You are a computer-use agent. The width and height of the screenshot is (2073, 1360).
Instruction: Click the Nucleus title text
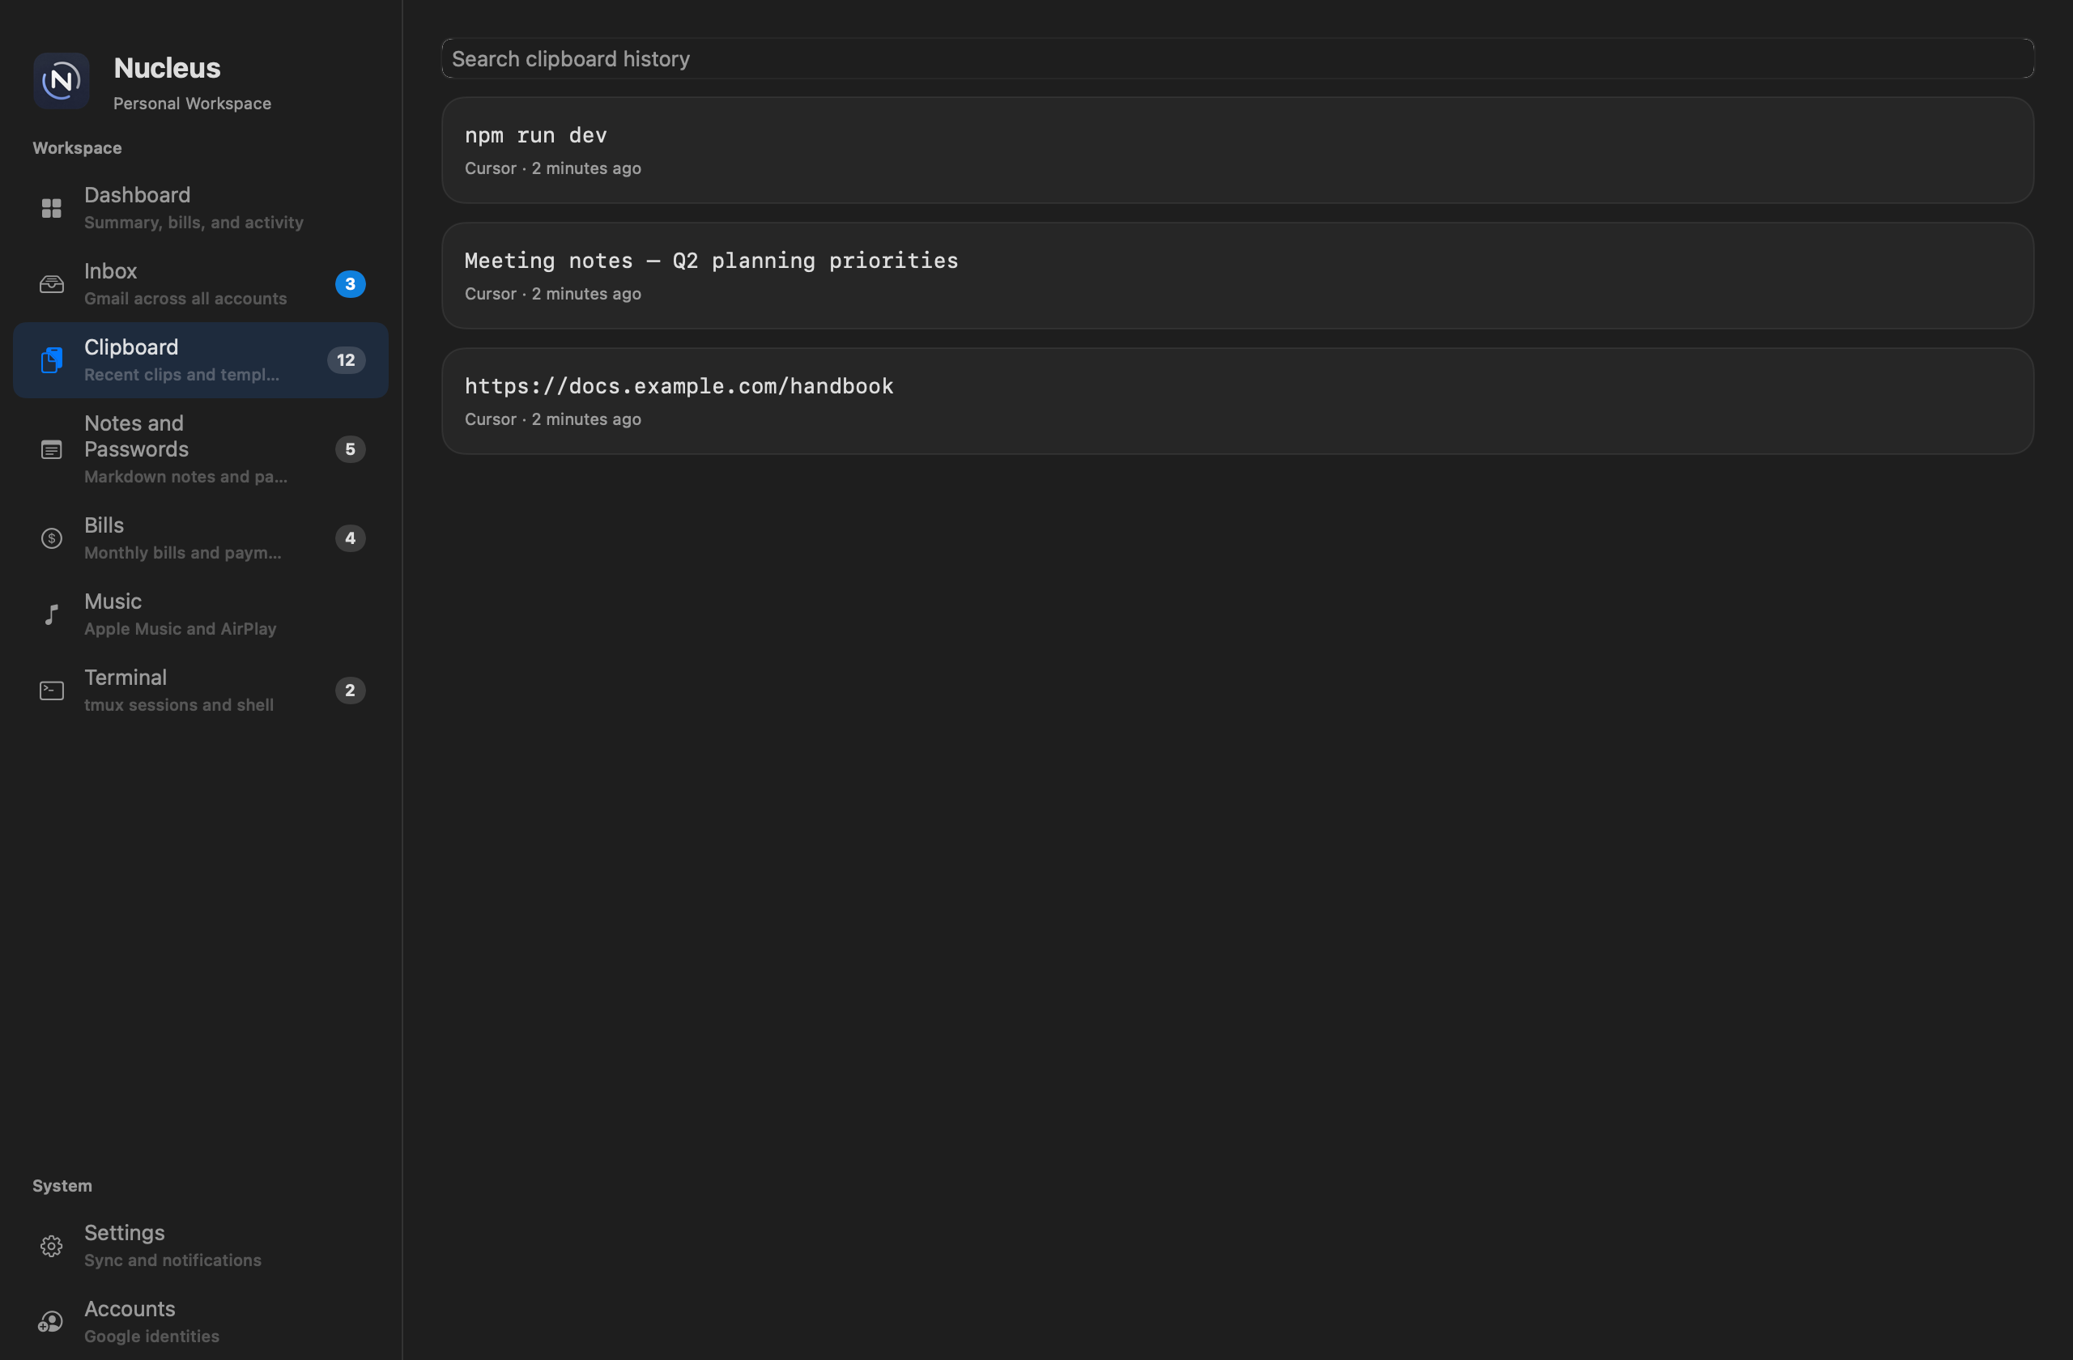click(168, 68)
